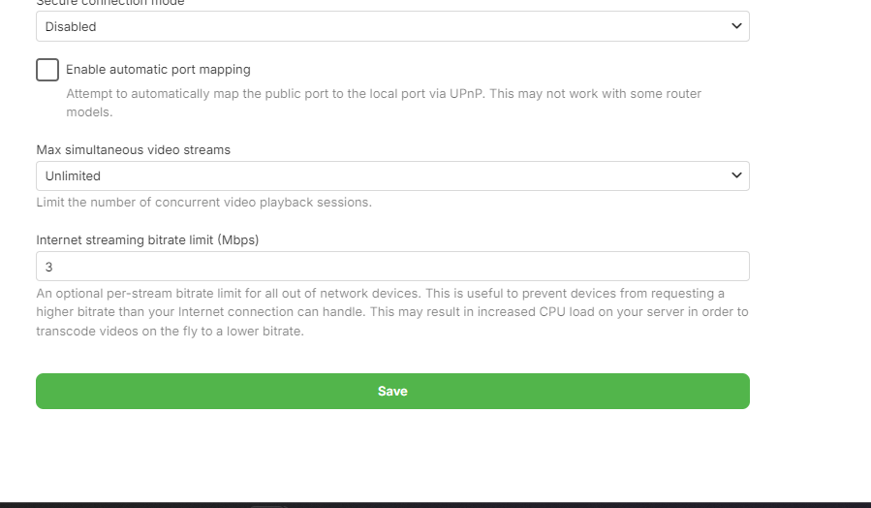This screenshot has height=508, width=871.
Task: Enable the automatic port mapping checkbox
Action: 47,70
